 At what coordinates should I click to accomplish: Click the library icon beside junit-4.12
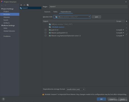coord(50,30)
